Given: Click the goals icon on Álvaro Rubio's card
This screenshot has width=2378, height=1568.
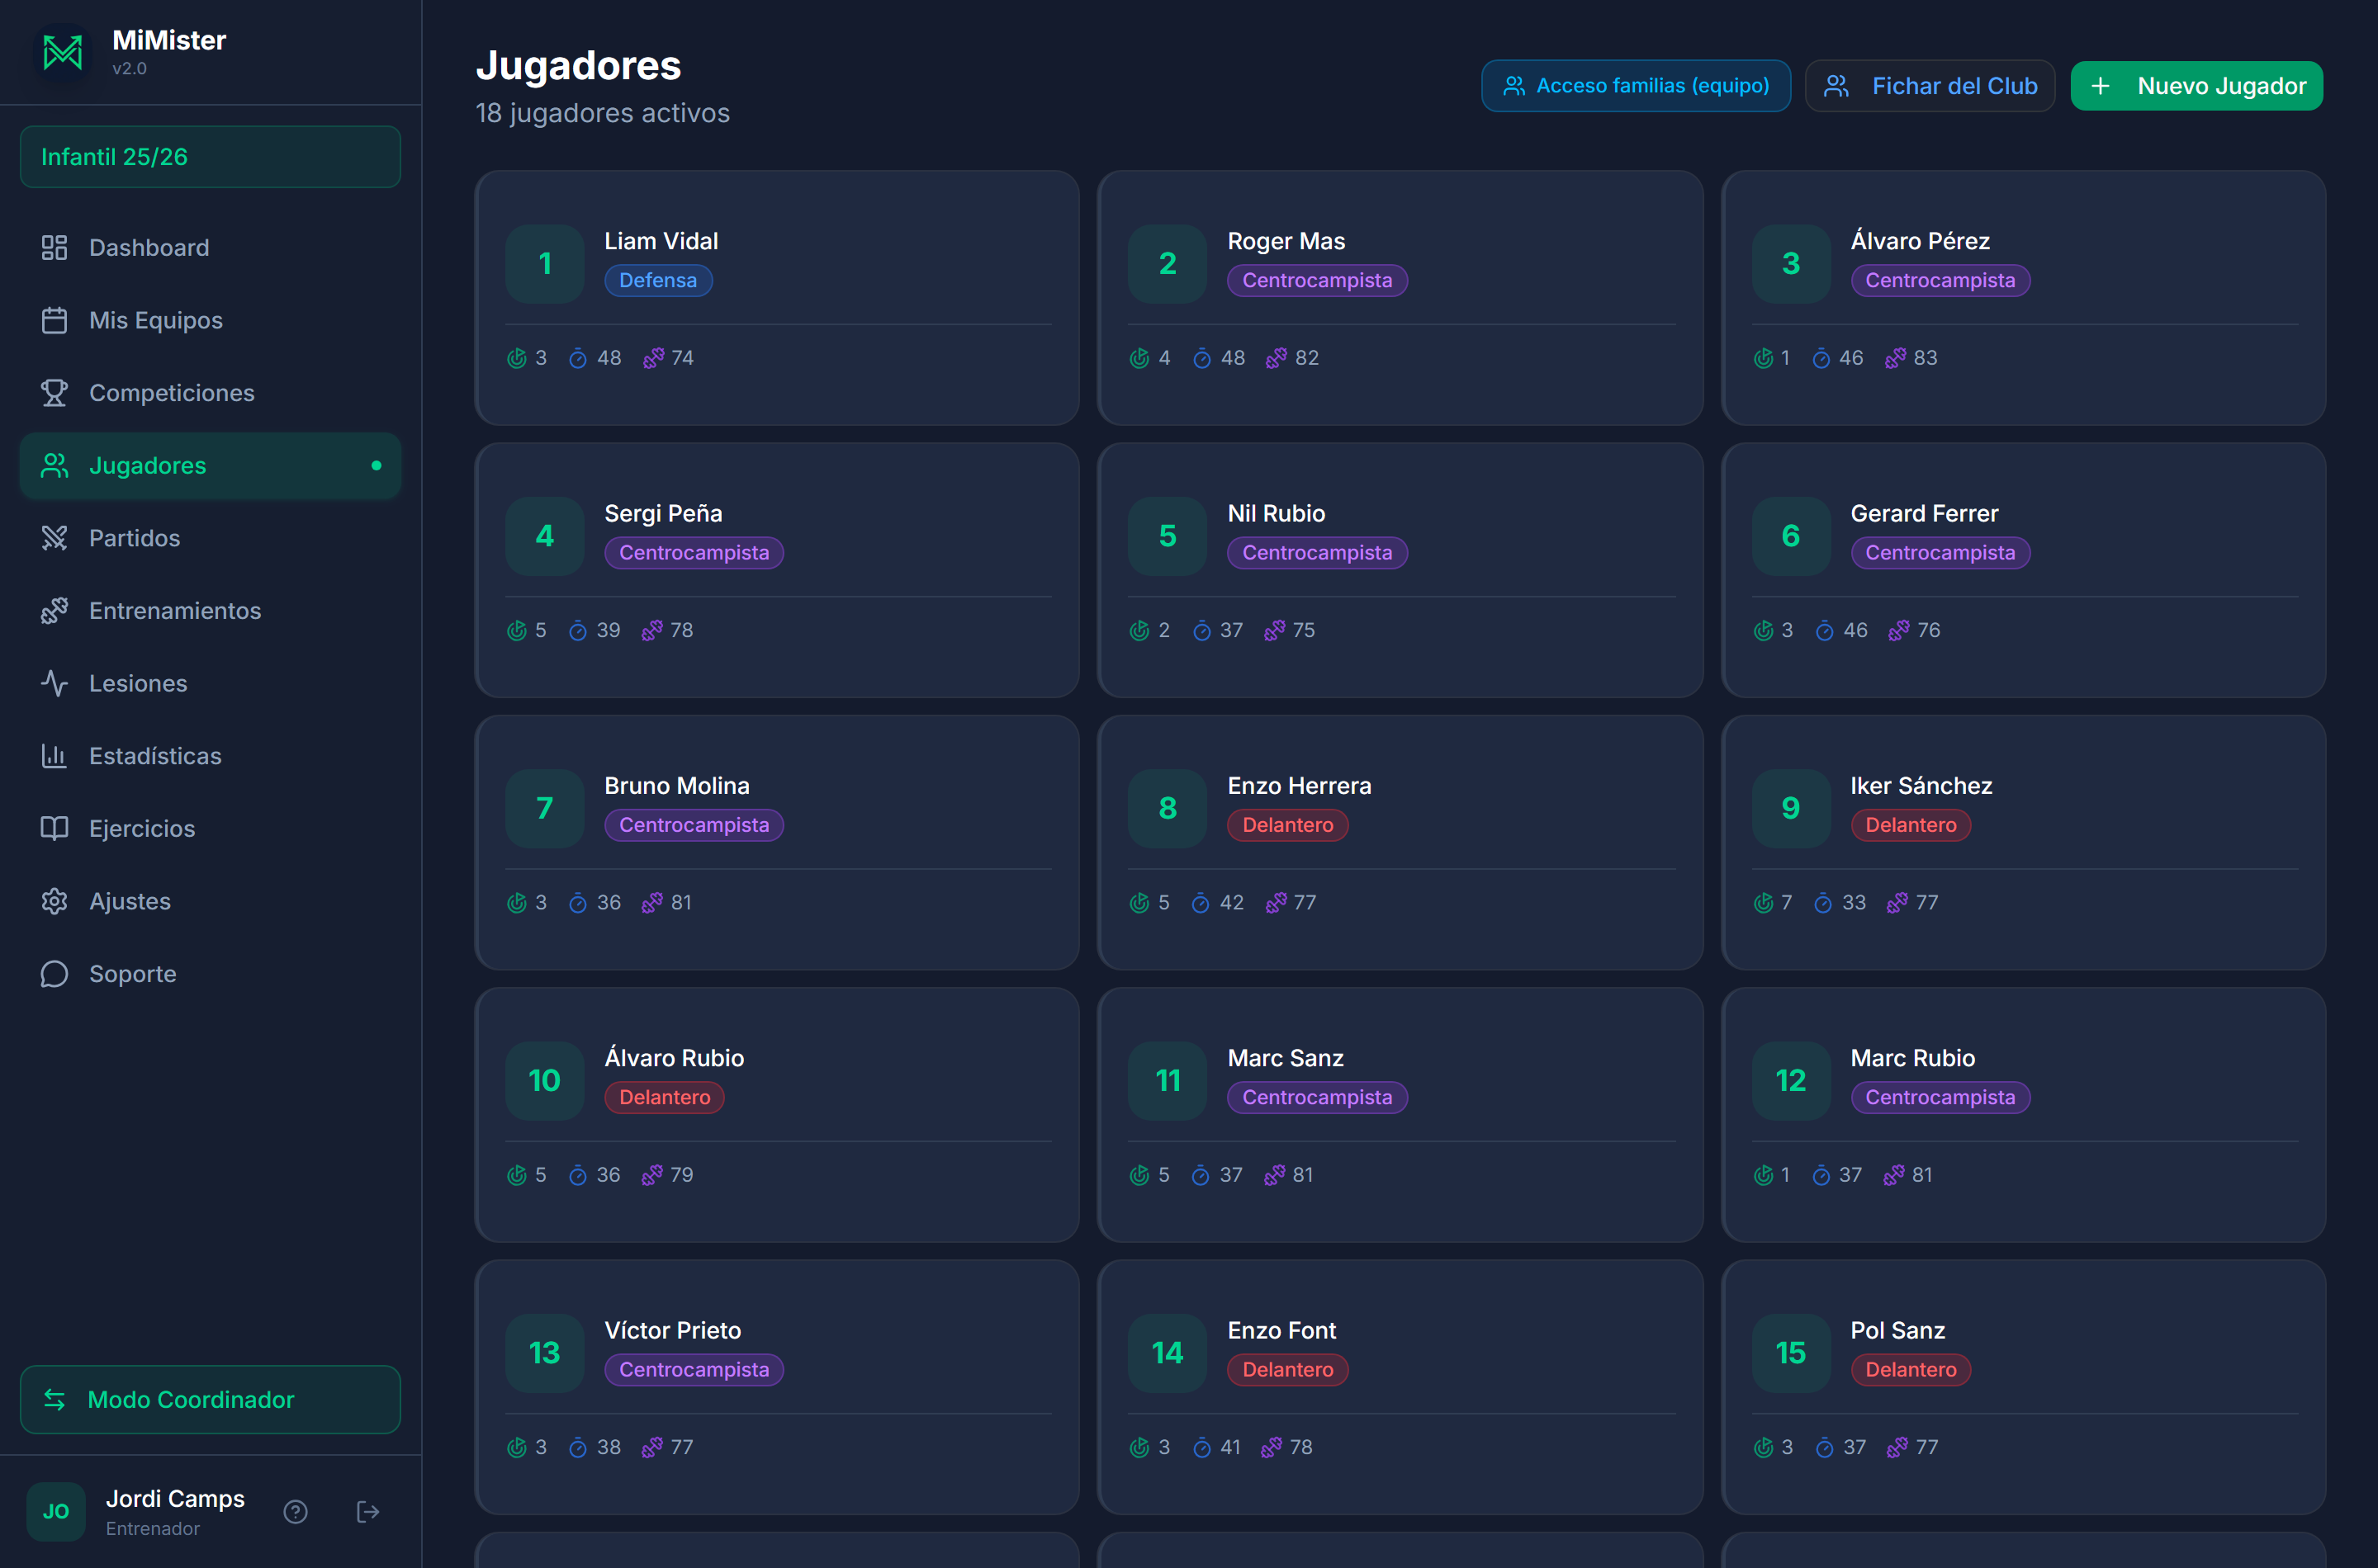Looking at the screenshot, I should [516, 1175].
